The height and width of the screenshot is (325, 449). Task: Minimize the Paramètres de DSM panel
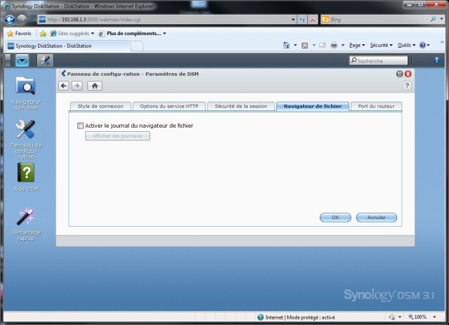pos(399,74)
